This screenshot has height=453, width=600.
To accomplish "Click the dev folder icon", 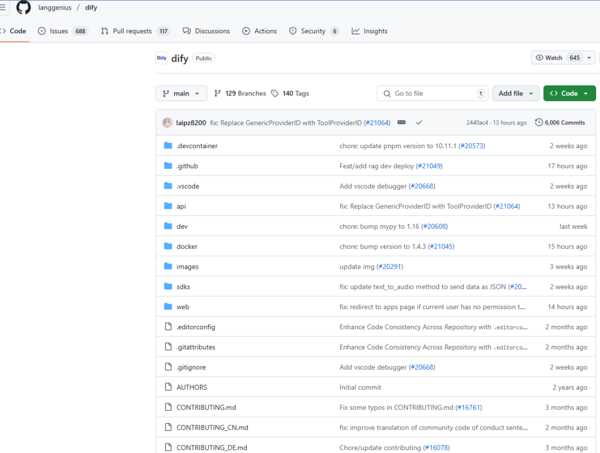I will coord(168,226).
